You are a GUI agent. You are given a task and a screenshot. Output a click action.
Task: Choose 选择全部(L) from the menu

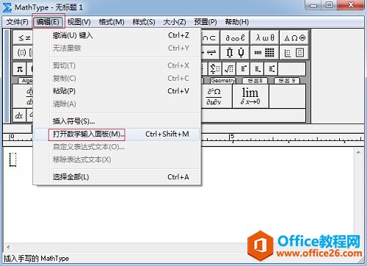point(117,177)
